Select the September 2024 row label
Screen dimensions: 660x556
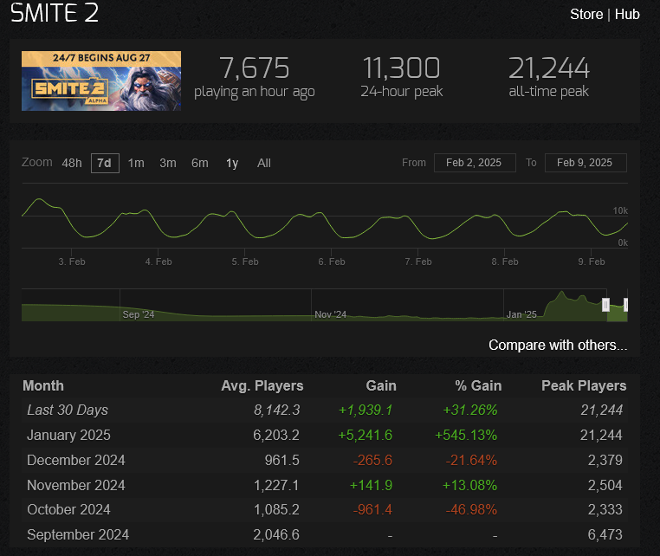click(x=78, y=535)
